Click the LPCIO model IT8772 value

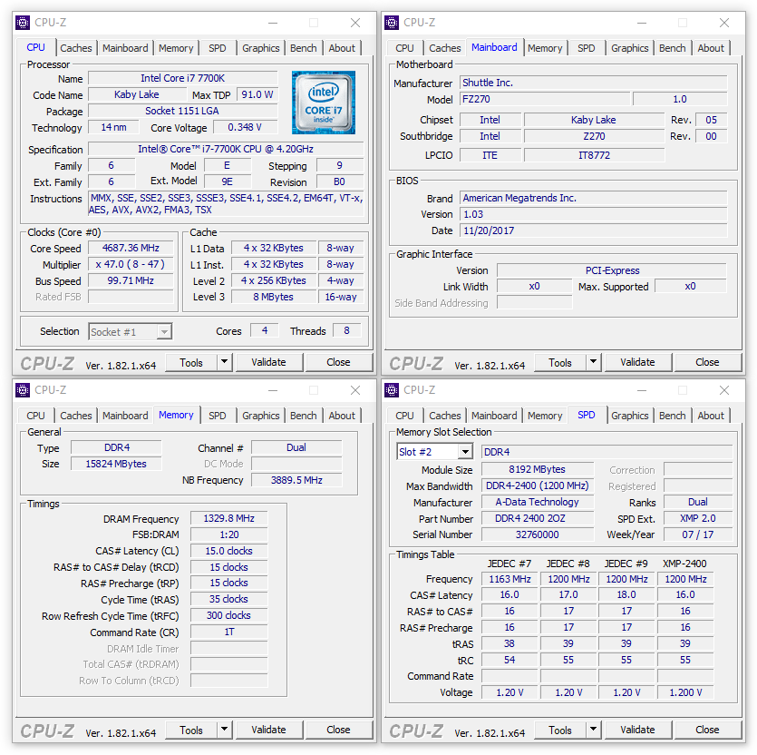pos(594,155)
